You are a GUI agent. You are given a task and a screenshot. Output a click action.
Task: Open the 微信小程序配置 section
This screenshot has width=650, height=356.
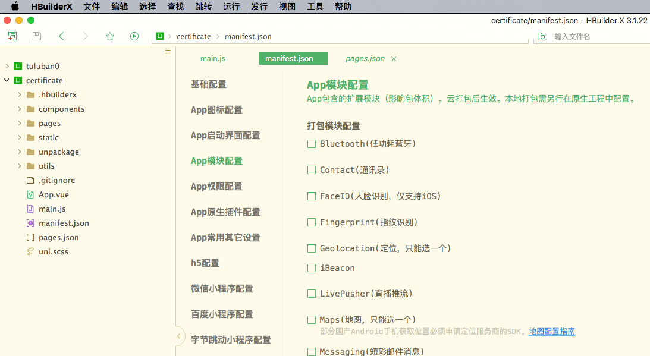click(222, 289)
